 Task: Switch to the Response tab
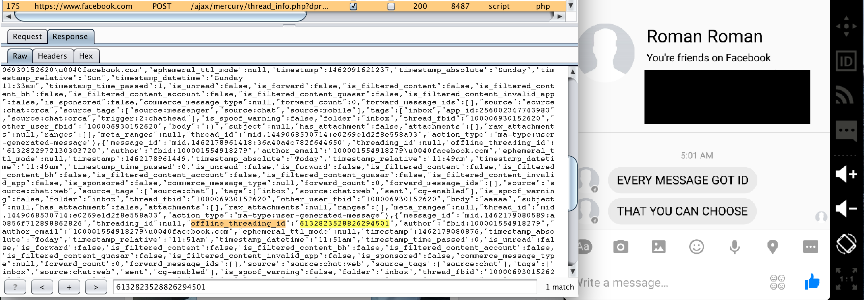coord(70,36)
